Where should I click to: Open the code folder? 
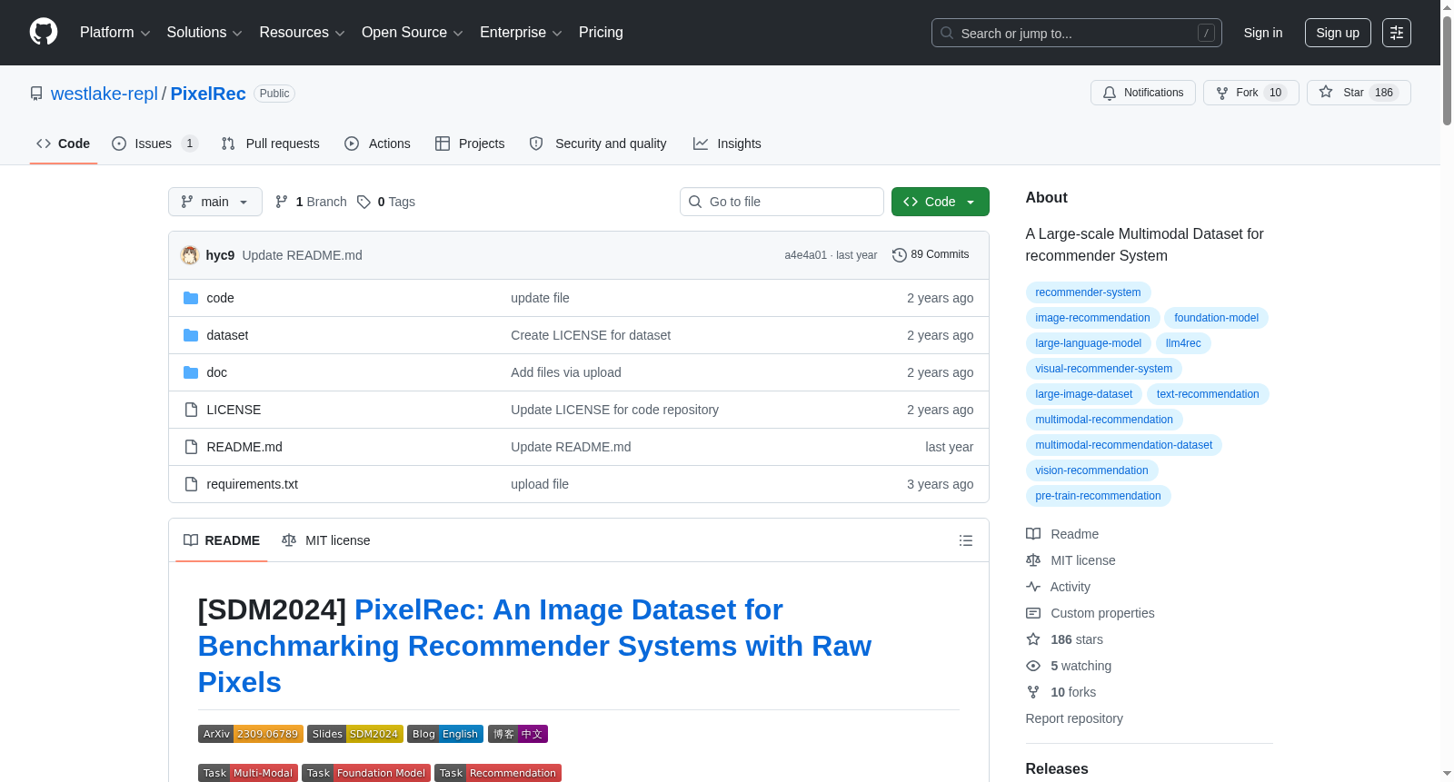click(220, 298)
